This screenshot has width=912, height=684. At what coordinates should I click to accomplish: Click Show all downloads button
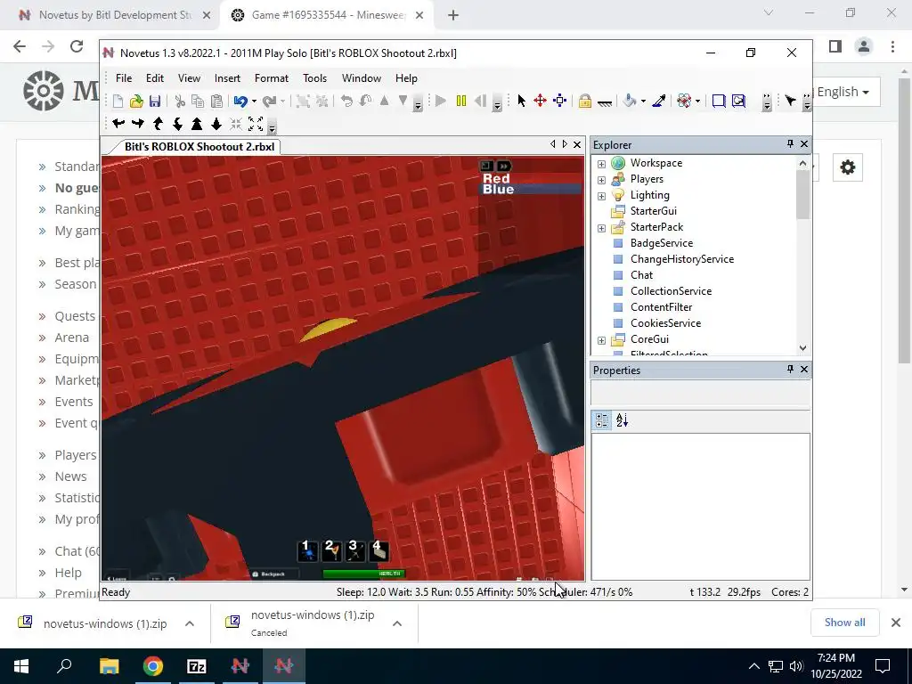click(x=844, y=623)
